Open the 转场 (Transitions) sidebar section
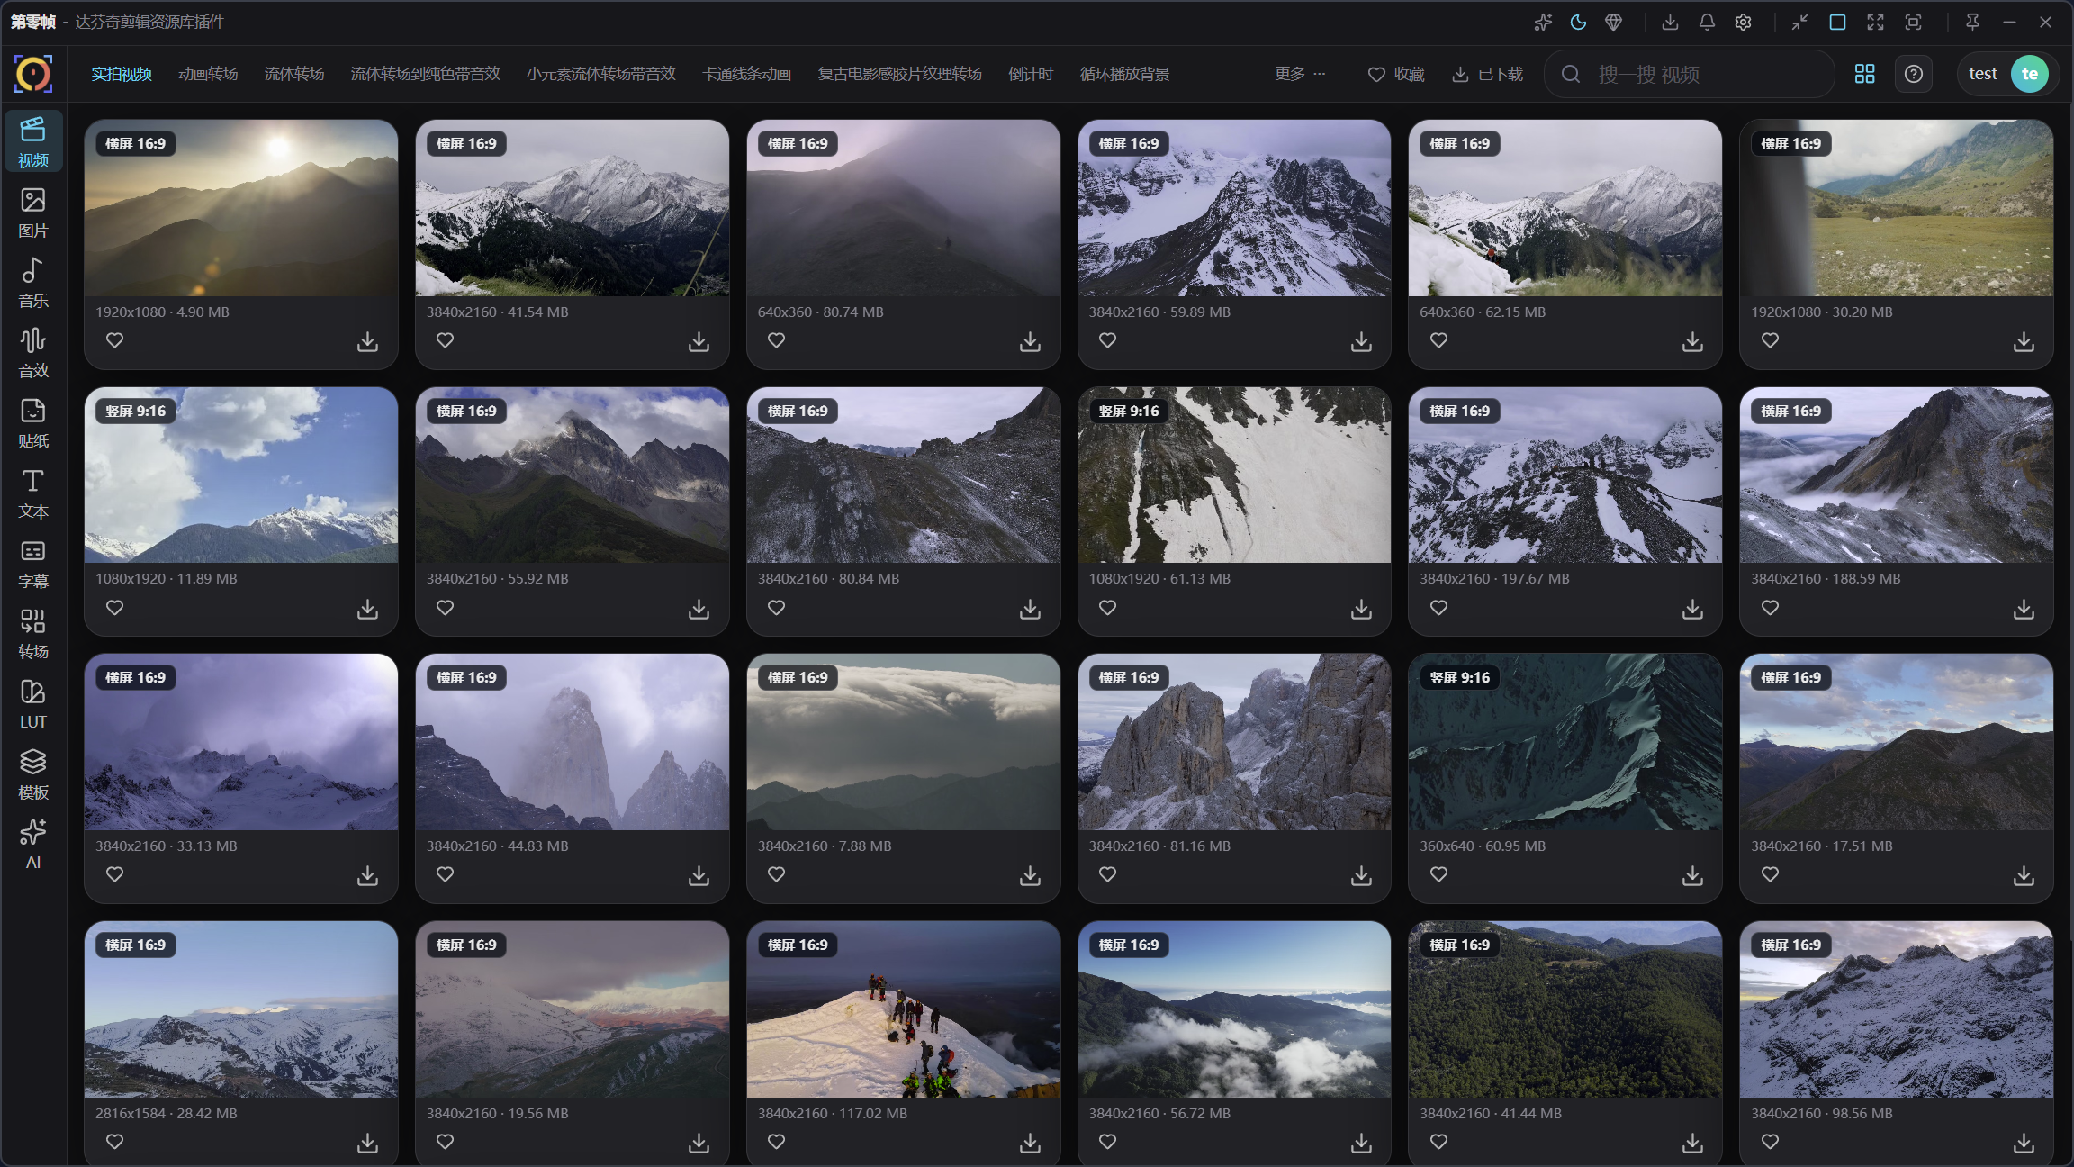The height and width of the screenshot is (1167, 2074). coord(33,634)
